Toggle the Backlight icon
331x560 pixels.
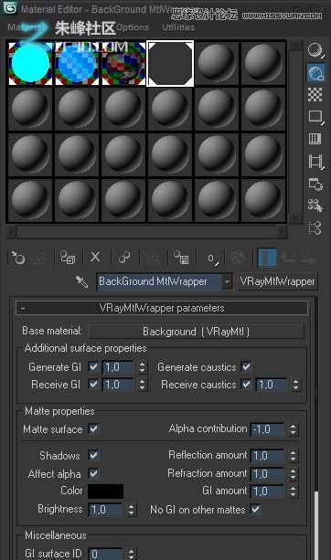click(315, 72)
